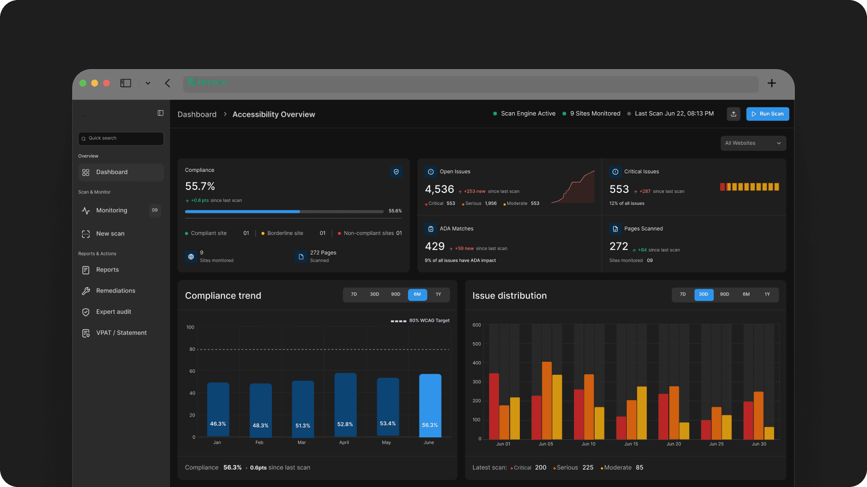Click the browser sidebar toggle icon
This screenshot has width=867, height=487.
pyautogui.click(x=125, y=83)
